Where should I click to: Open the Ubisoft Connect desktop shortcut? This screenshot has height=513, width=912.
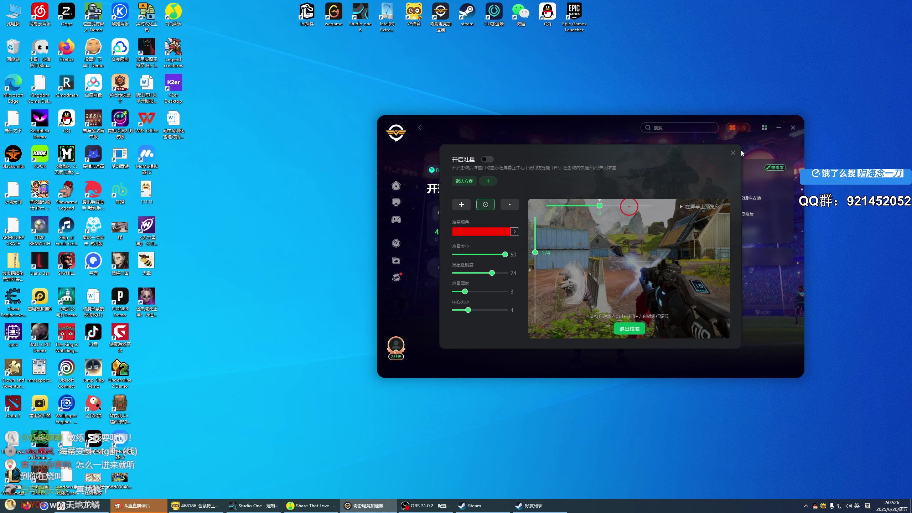[x=67, y=374]
